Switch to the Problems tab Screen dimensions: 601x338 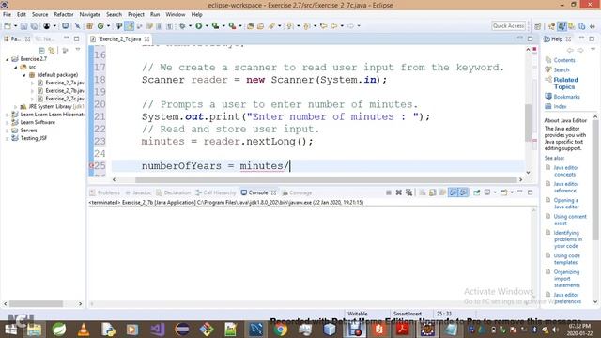[x=105, y=192]
